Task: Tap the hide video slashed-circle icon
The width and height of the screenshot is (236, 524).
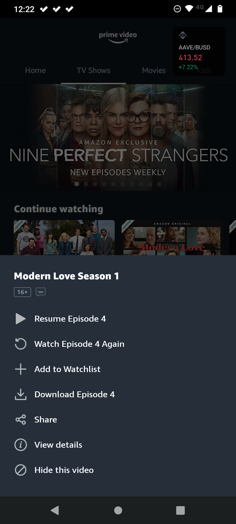Action: 20,470
